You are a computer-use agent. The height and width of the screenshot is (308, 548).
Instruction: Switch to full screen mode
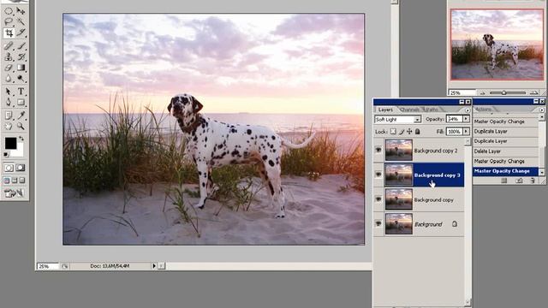(22, 181)
